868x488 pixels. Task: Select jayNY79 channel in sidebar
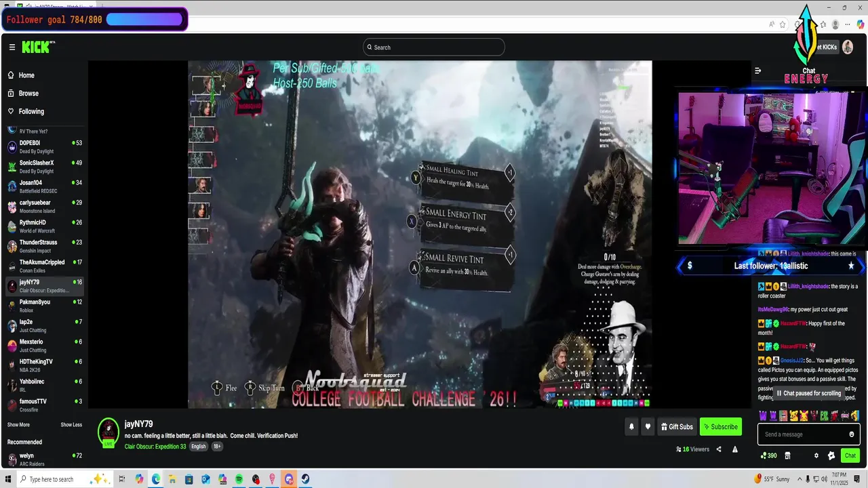pos(43,286)
